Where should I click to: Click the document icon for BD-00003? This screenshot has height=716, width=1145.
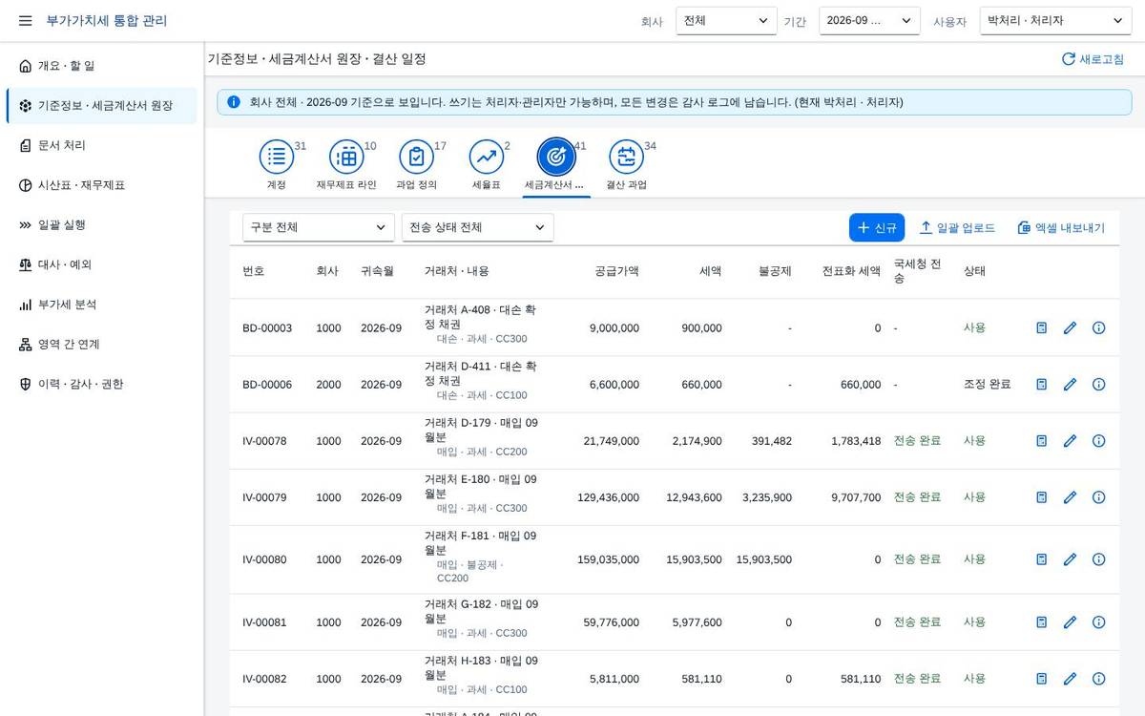pyautogui.click(x=1042, y=327)
